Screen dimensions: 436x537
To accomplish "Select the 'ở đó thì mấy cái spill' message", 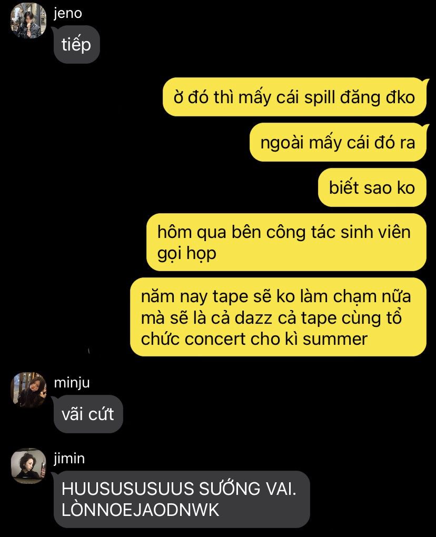I will 294,97.
